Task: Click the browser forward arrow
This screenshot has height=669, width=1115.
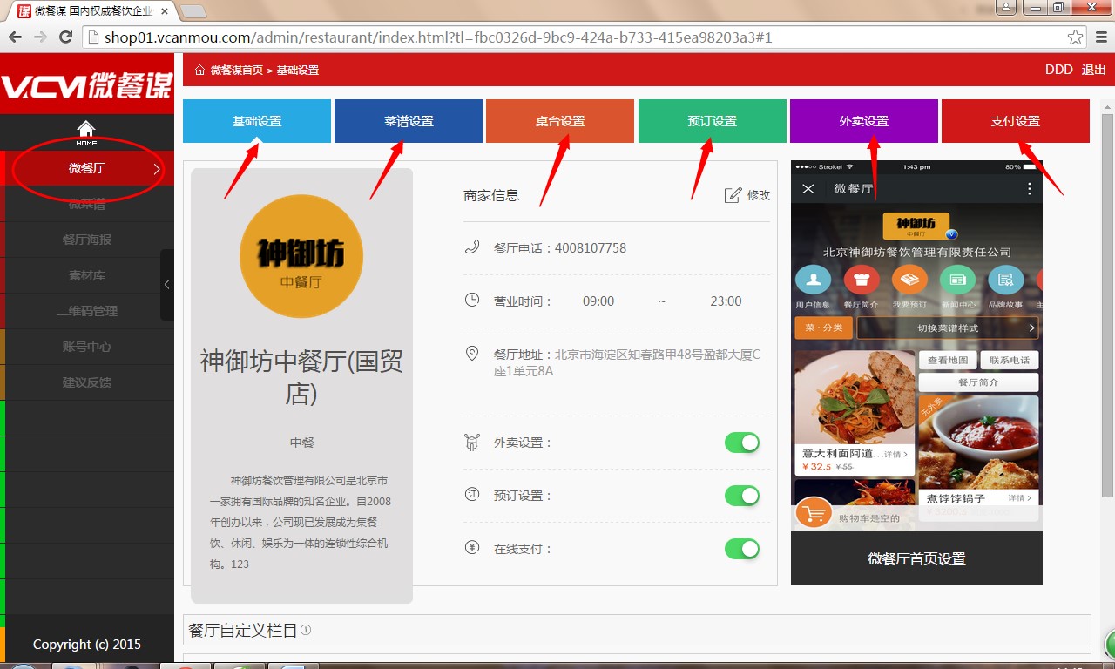Action: tap(40, 37)
